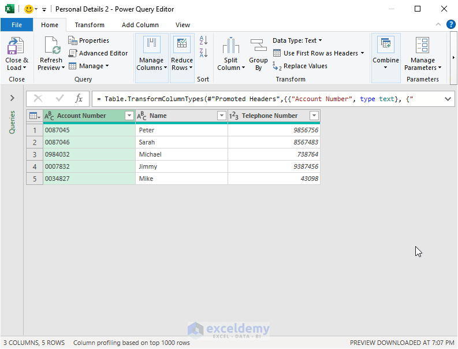
Task: Click cell 0087046
Action: [89, 142]
